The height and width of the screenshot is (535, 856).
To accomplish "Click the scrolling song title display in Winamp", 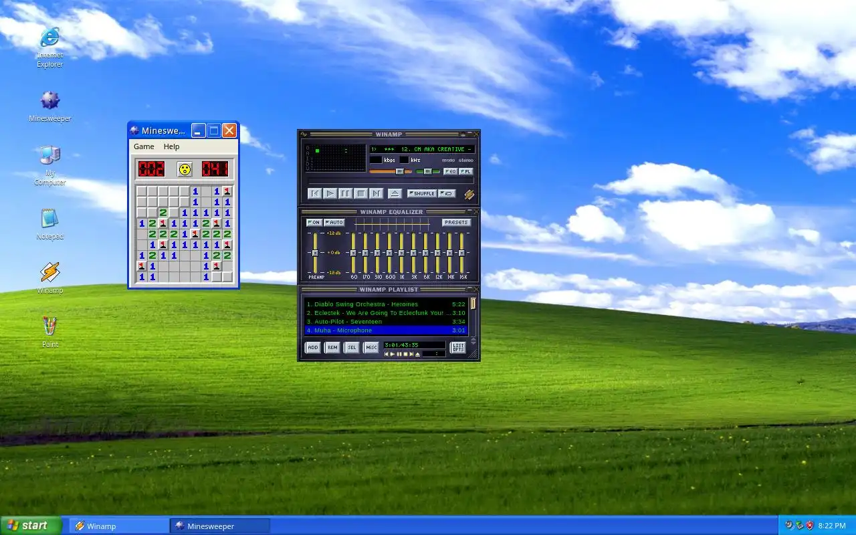I will pyautogui.click(x=422, y=149).
